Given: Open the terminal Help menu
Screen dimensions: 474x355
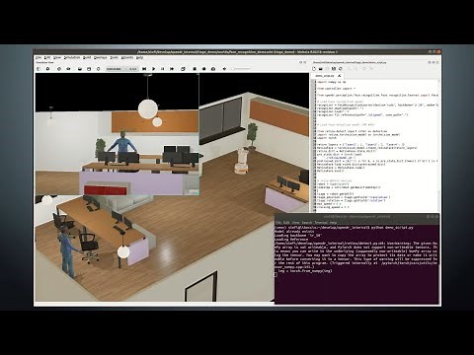Looking at the screenshot, I should (x=334, y=223).
